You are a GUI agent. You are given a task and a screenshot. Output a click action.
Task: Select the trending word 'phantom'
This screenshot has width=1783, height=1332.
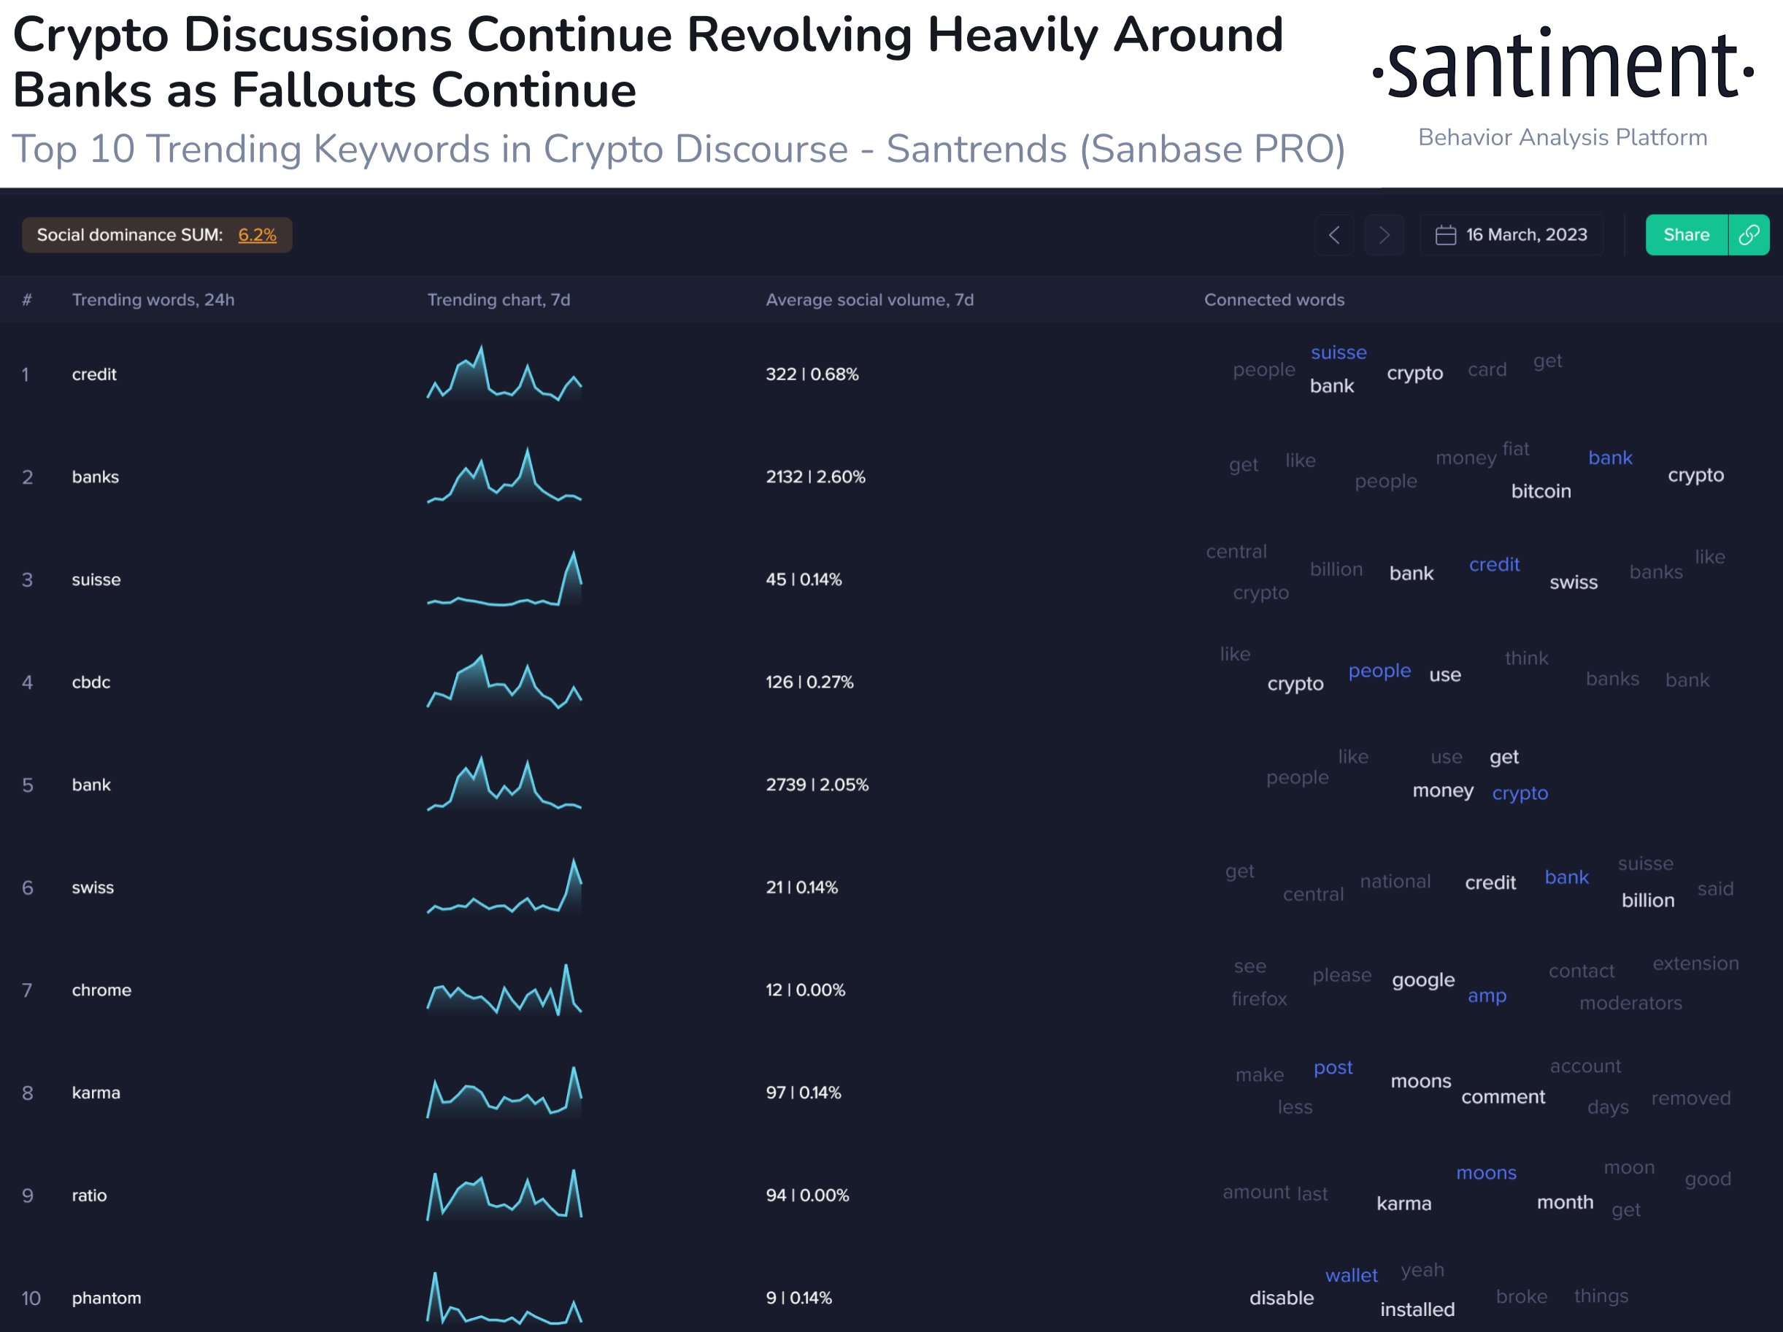point(107,1297)
